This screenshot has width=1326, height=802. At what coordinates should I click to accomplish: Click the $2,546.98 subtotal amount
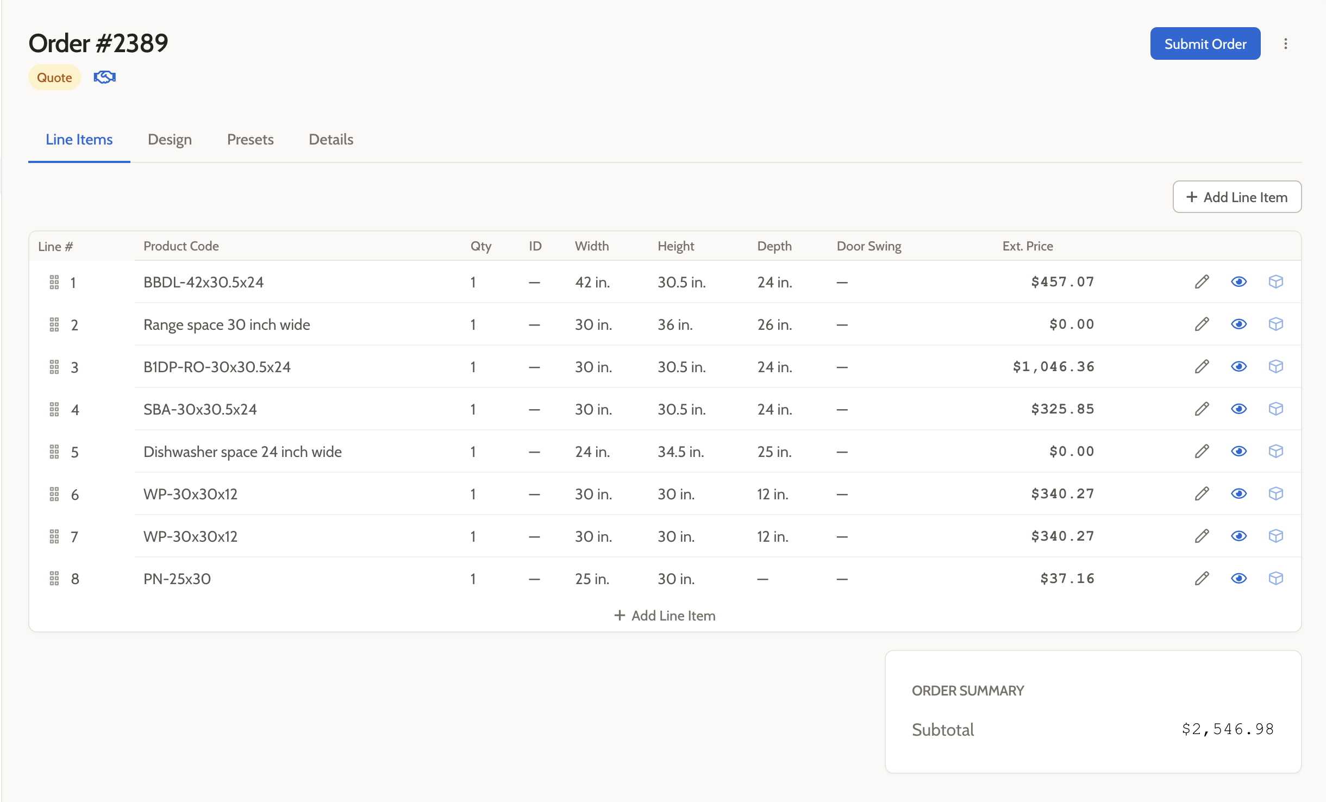[1228, 729]
